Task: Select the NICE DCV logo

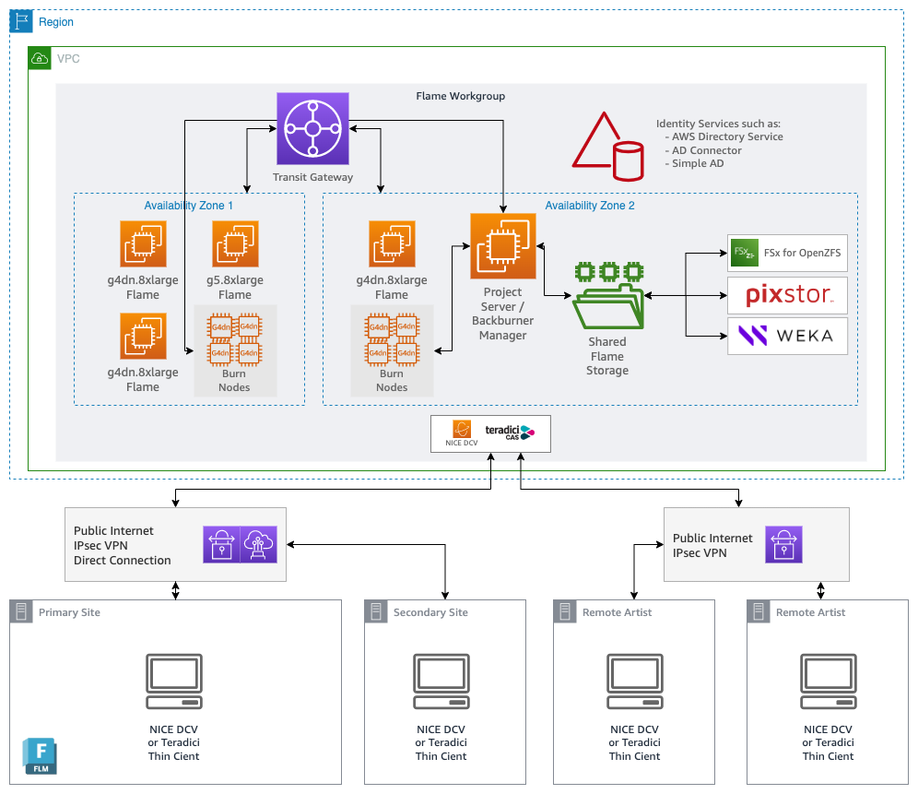Action: coord(462,433)
